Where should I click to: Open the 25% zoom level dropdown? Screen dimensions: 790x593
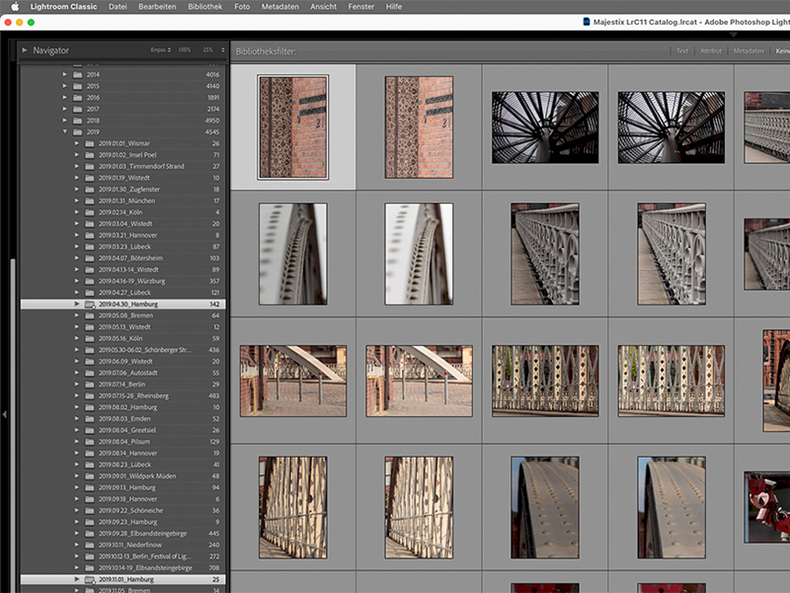[x=214, y=50]
